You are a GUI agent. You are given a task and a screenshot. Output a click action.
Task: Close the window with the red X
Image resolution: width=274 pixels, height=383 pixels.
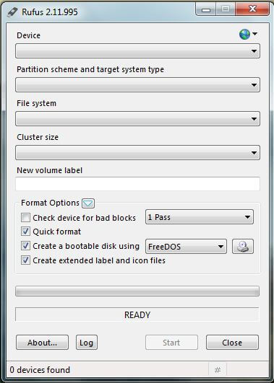tap(252, 9)
